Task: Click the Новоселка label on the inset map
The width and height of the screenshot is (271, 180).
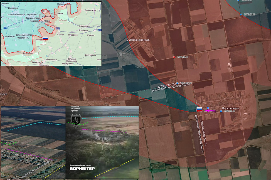Action: pos(51,60)
